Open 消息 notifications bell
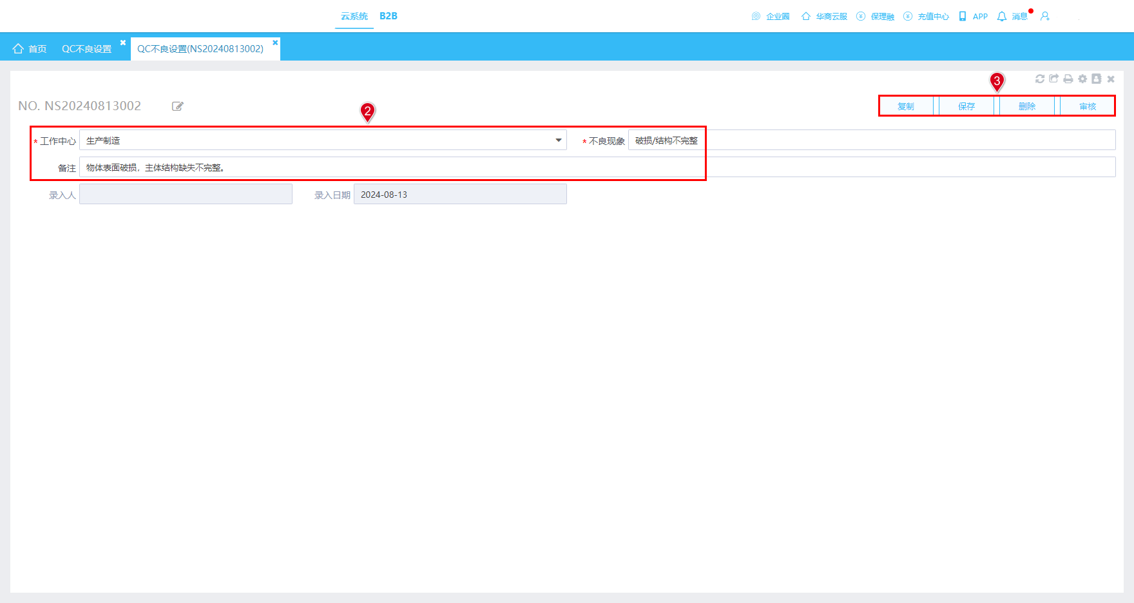The width and height of the screenshot is (1134, 603). pyautogui.click(x=1012, y=16)
